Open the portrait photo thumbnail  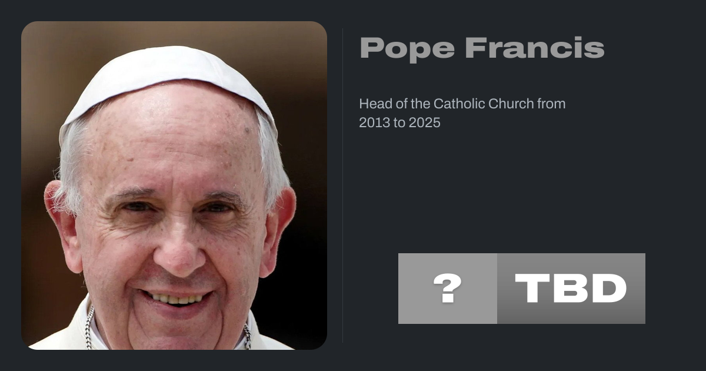(x=174, y=185)
